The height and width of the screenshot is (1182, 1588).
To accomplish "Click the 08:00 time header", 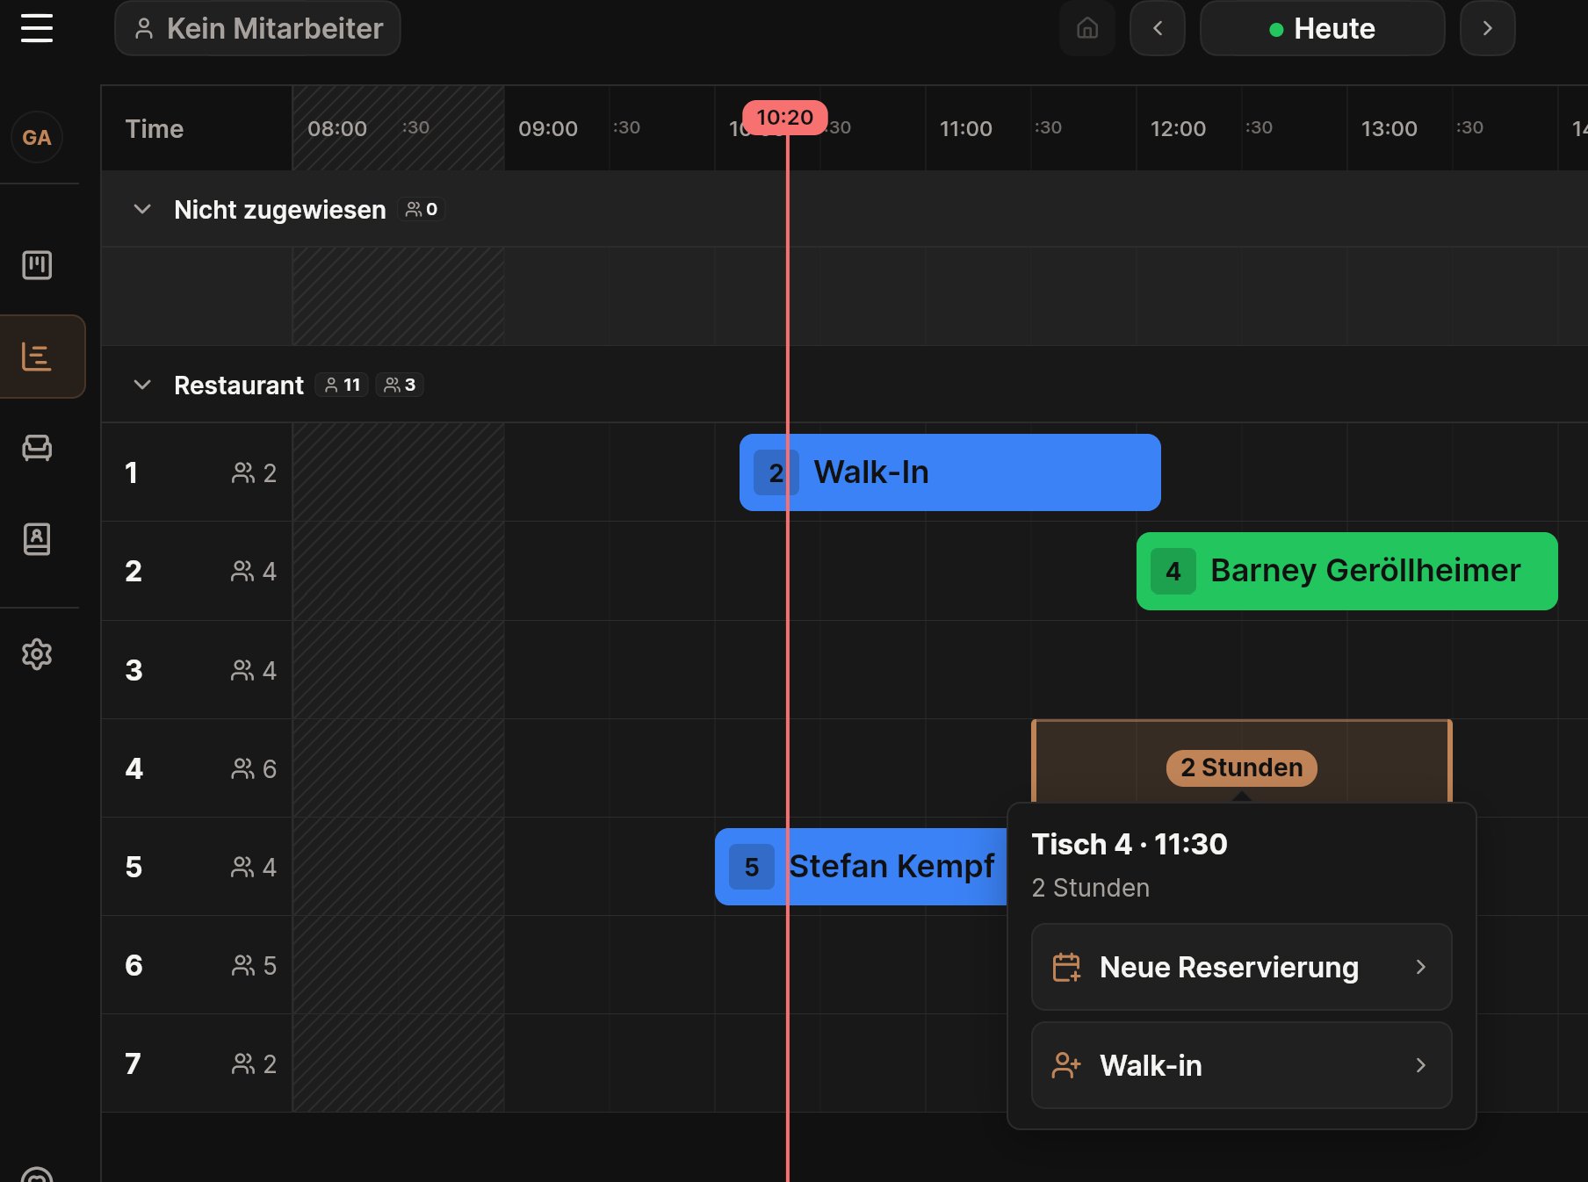I will click(x=337, y=128).
